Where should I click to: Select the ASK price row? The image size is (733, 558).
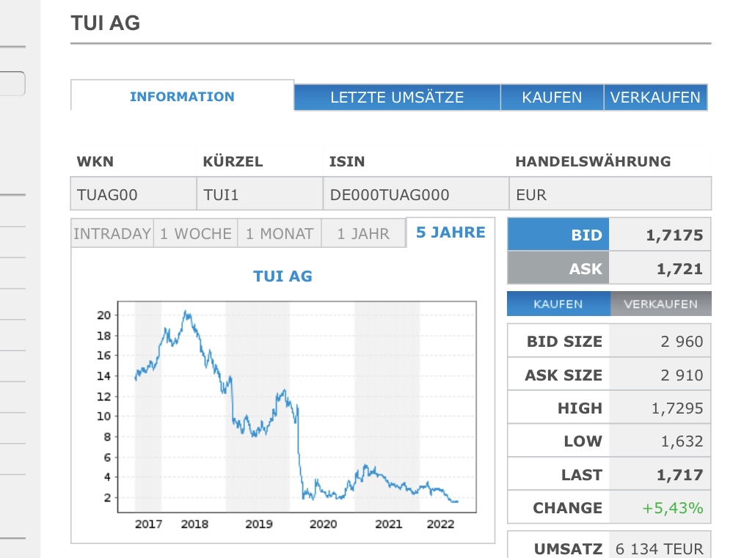(609, 268)
